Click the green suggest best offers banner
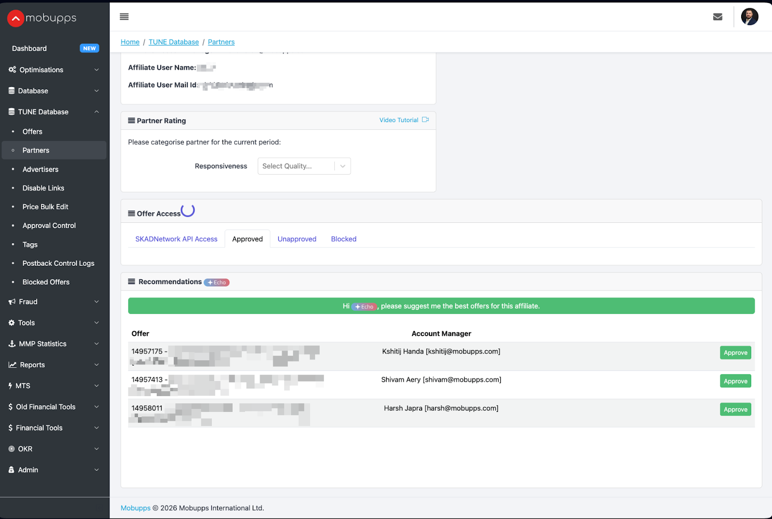This screenshot has width=772, height=519. pos(441,306)
